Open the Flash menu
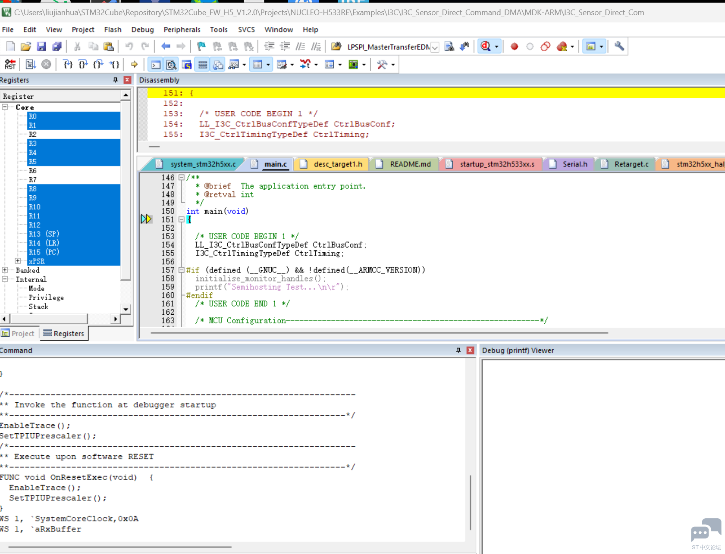The image size is (725, 554). point(113,29)
